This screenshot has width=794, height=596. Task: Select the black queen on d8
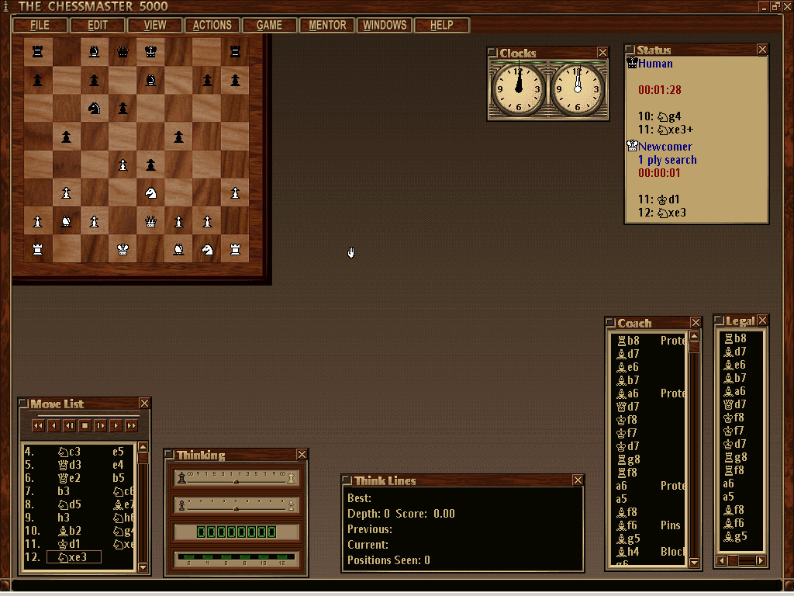[x=123, y=51]
